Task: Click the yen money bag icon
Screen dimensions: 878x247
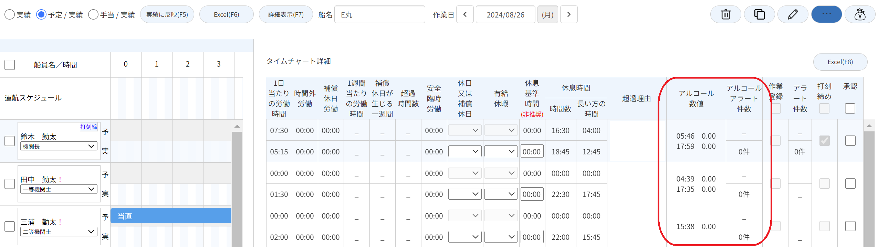Action: point(860,14)
